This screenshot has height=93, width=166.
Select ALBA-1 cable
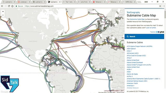point(129,69)
